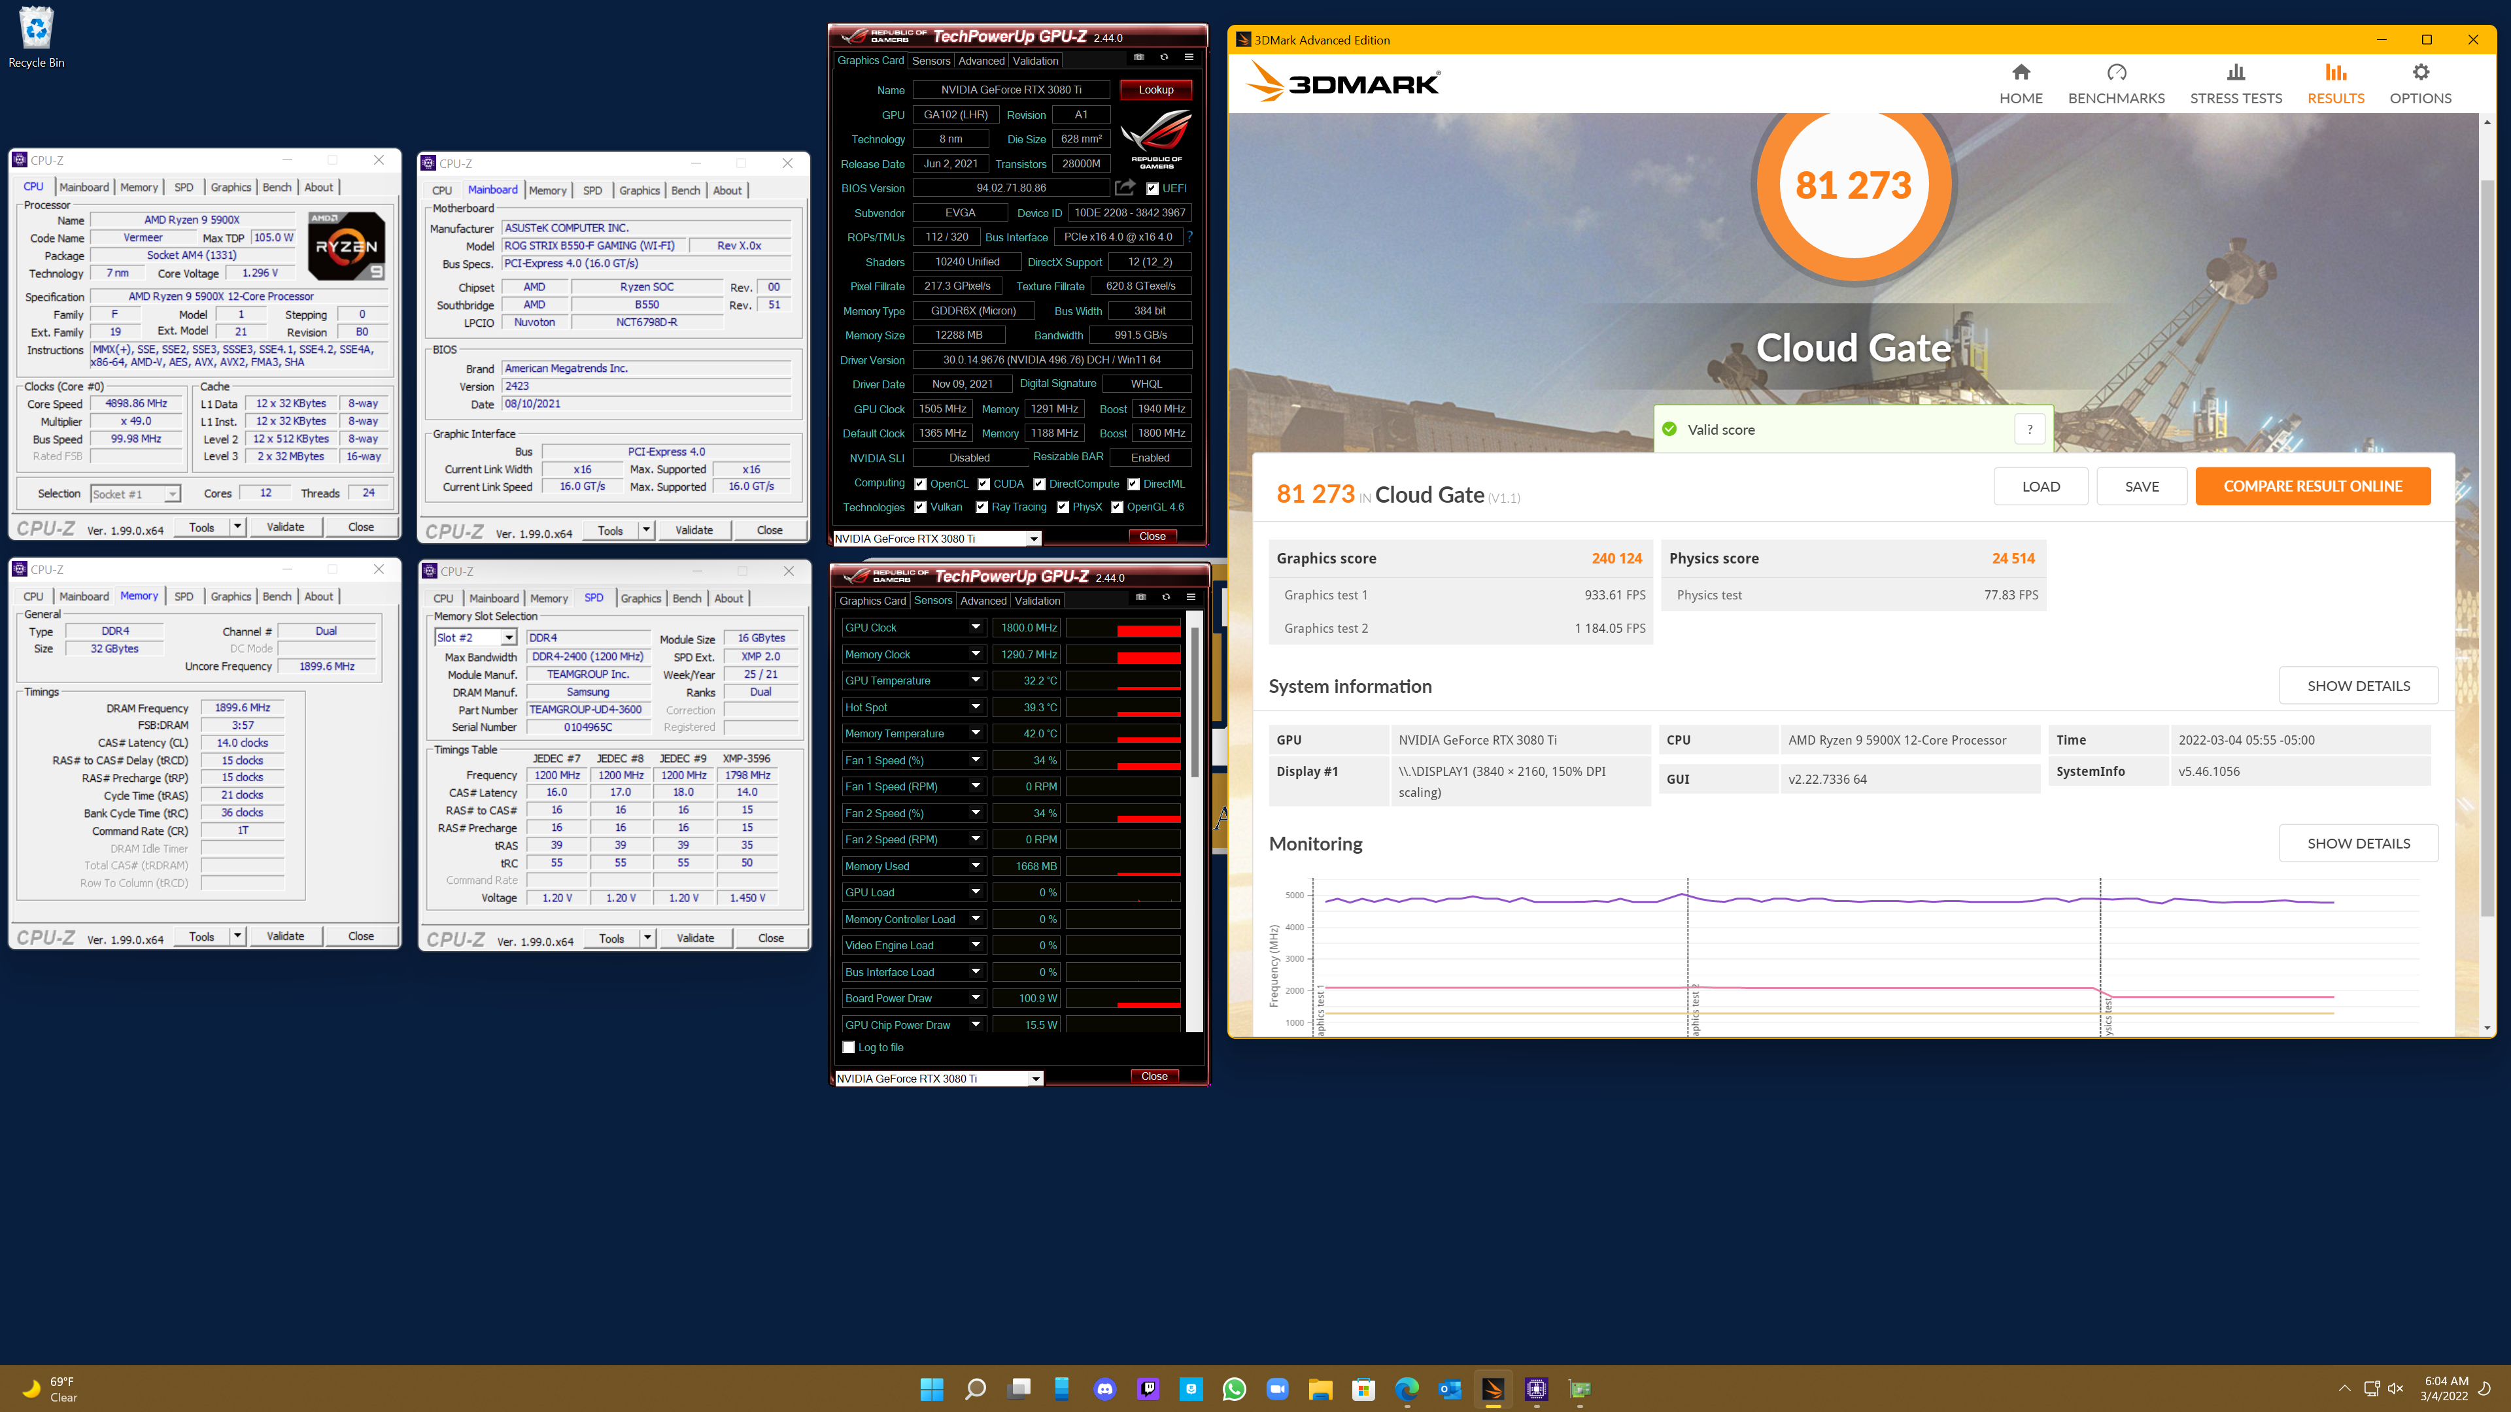The image size is (2511, 1412).
Task: Switch to Bench tab in CPU-Z CPU window
Action: (x=277, y=187)
